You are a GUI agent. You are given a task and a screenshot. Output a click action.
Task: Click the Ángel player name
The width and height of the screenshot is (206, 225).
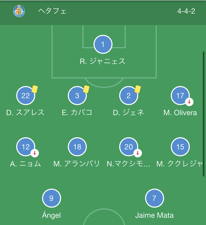tap(51, 215)
